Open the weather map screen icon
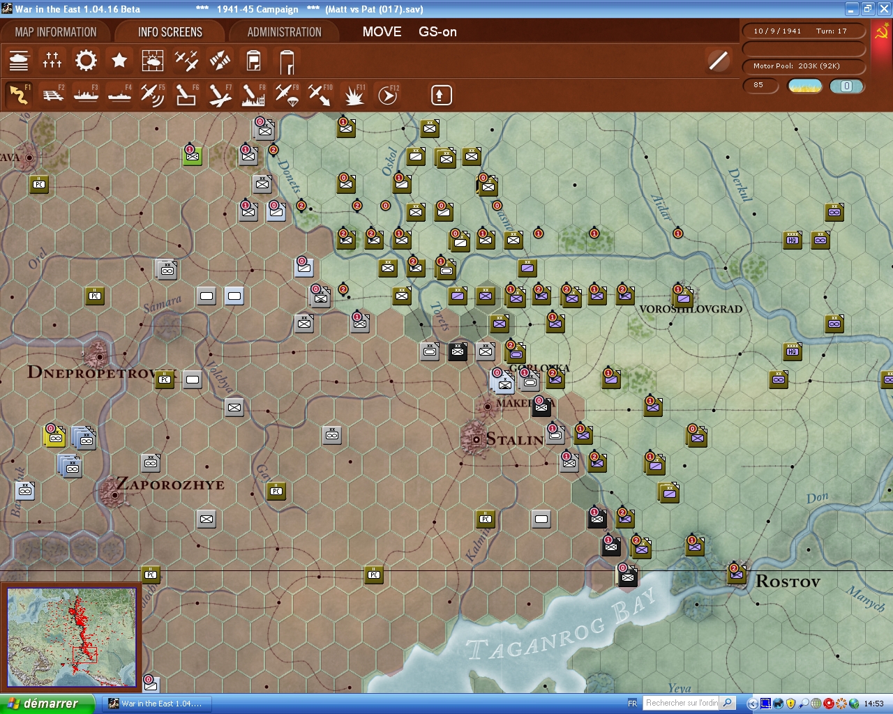Screen dimensions: 893x714 (153, 61)
